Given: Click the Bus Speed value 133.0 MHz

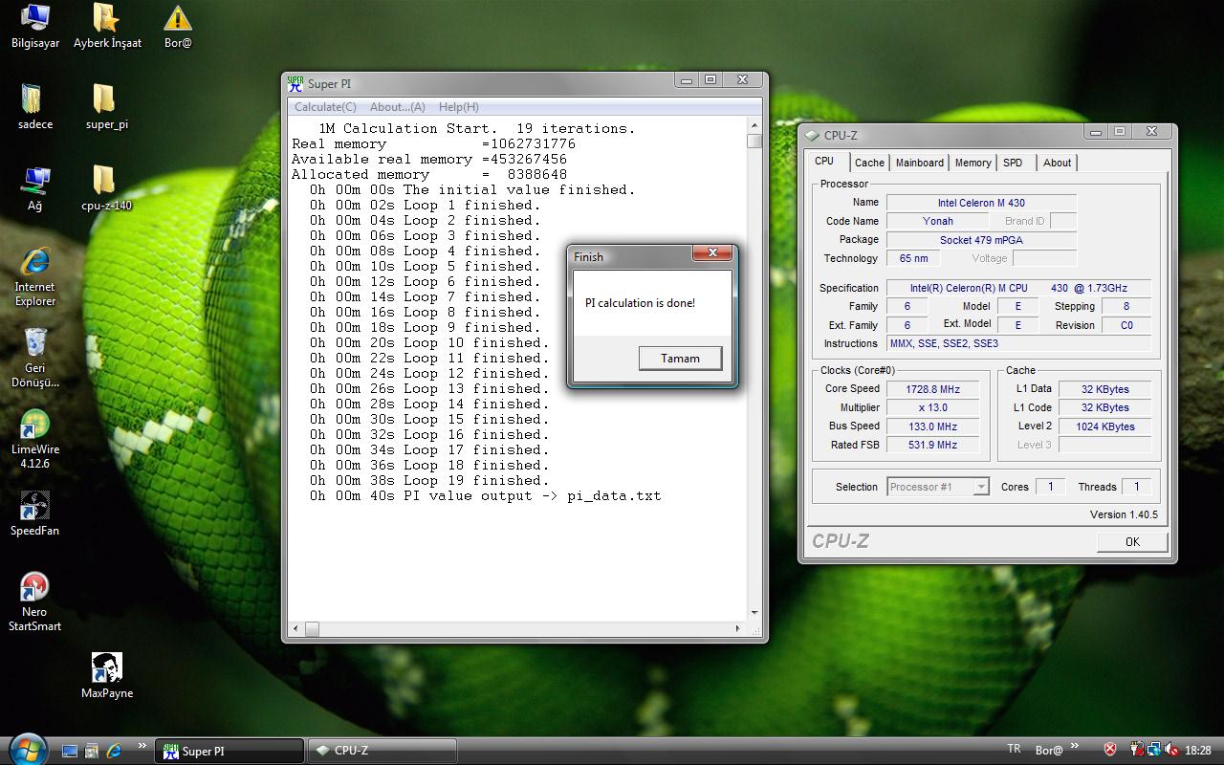Looking at the screenshot, I should 932,426.
